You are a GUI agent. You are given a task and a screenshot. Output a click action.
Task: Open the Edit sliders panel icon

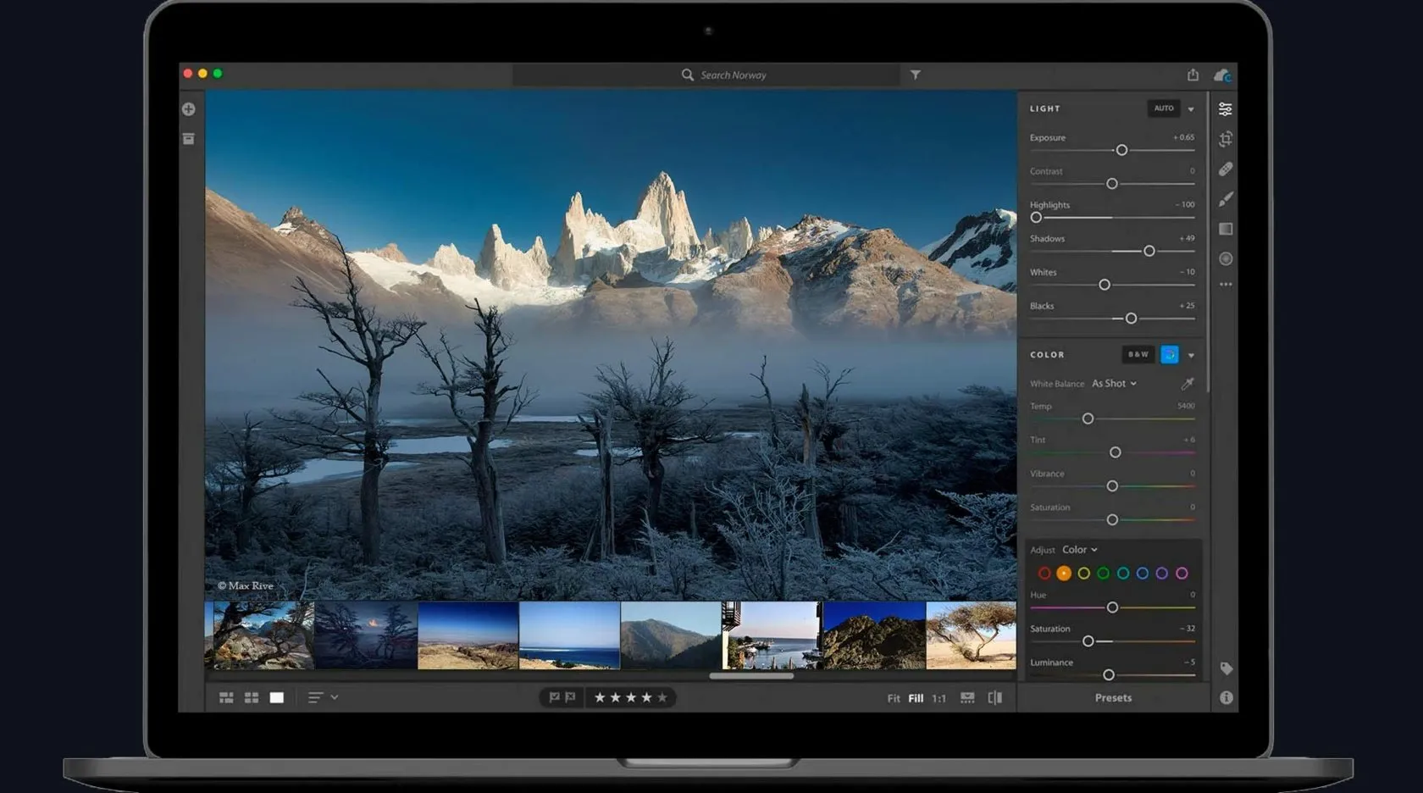pyautogui.click(x=1225, y=109)
